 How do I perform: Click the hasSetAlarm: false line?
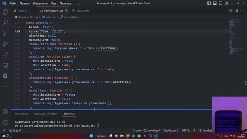45,40
